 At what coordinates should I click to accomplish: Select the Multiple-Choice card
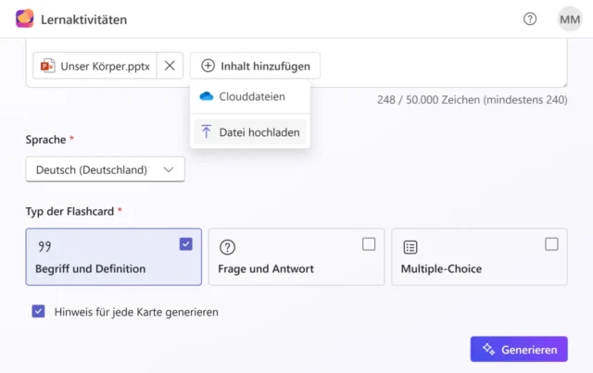[x=479, y=257]
